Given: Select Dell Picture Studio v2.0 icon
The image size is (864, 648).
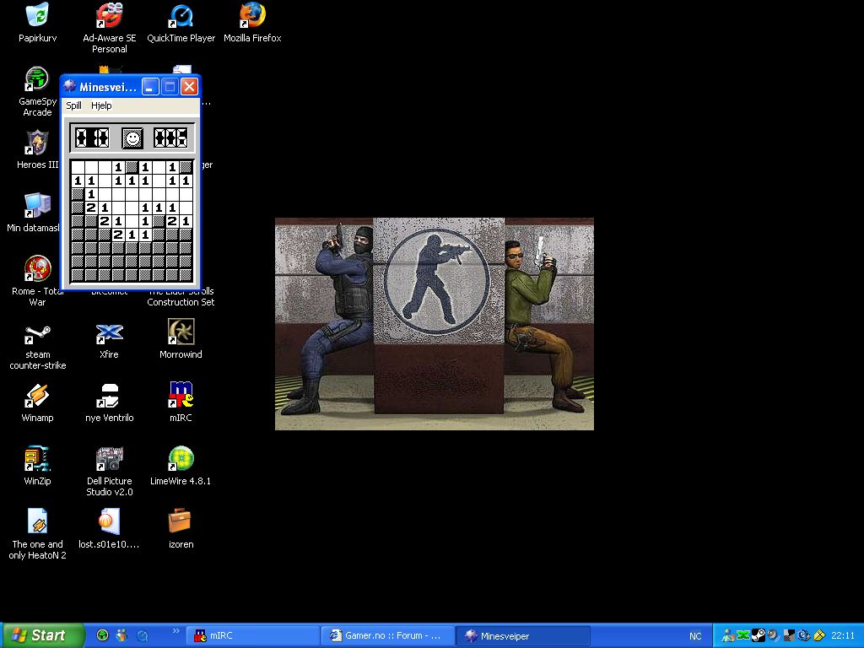Looking at the screenshot, I should pos(109,472).
